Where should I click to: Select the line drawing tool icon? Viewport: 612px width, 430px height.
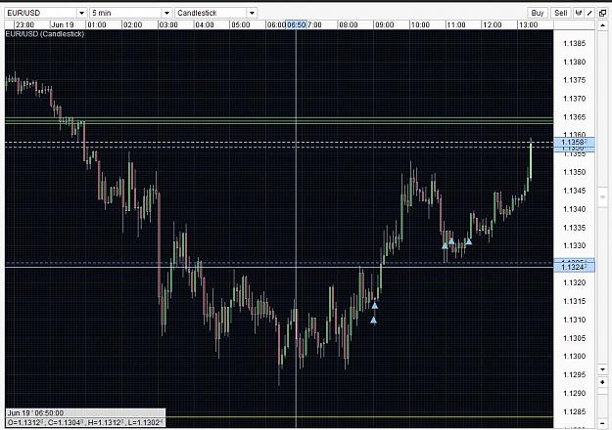(589, 13)
